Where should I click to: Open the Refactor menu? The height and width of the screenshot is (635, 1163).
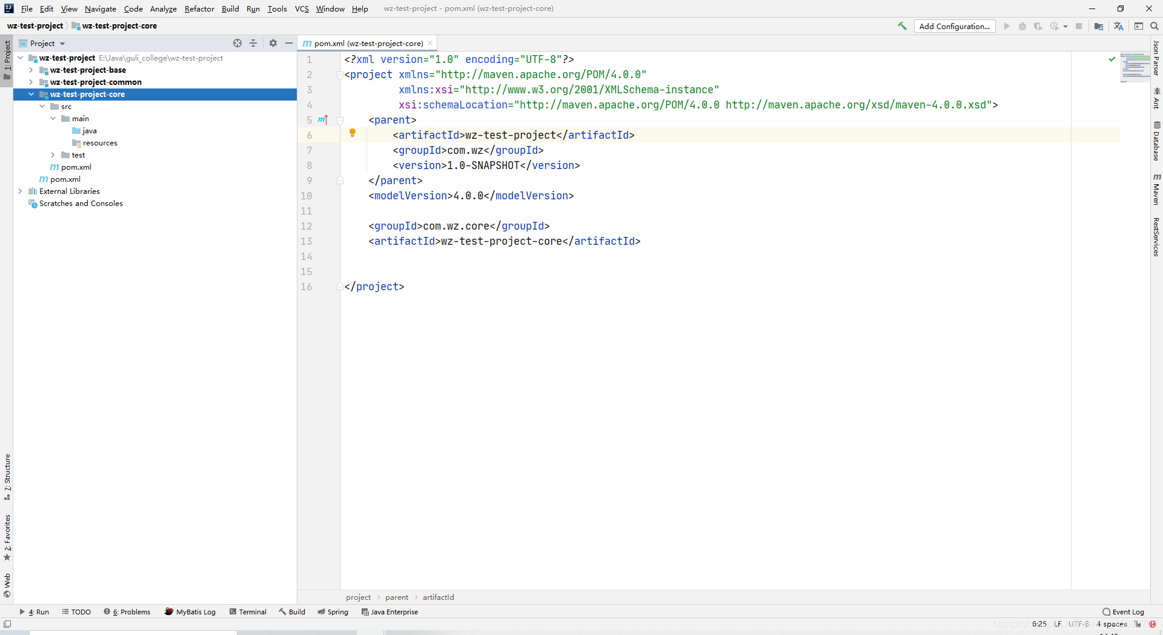tap(199, 8)
